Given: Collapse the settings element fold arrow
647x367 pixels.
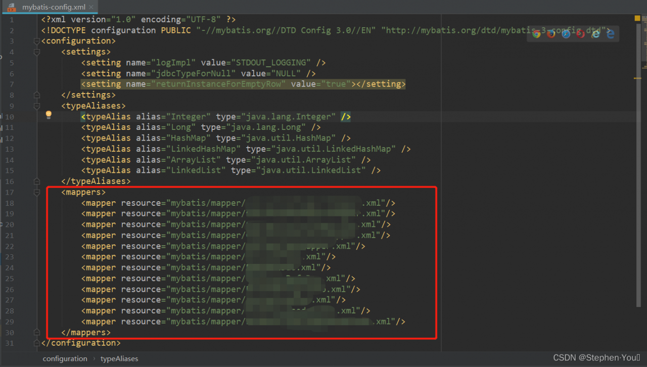Looking at the screenshot, I should coord(37,52).
